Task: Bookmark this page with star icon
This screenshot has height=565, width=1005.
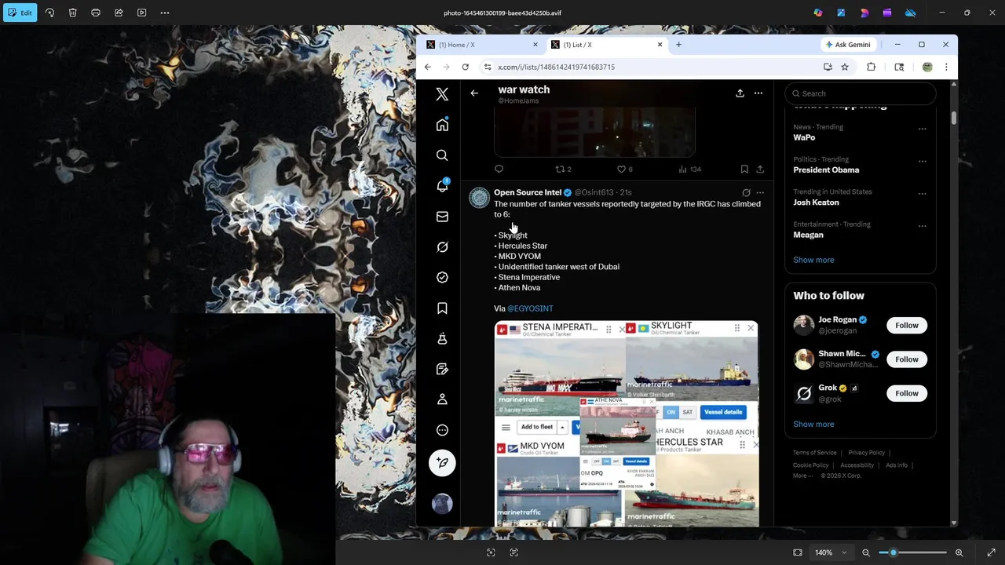Action: tap(845, 67)
